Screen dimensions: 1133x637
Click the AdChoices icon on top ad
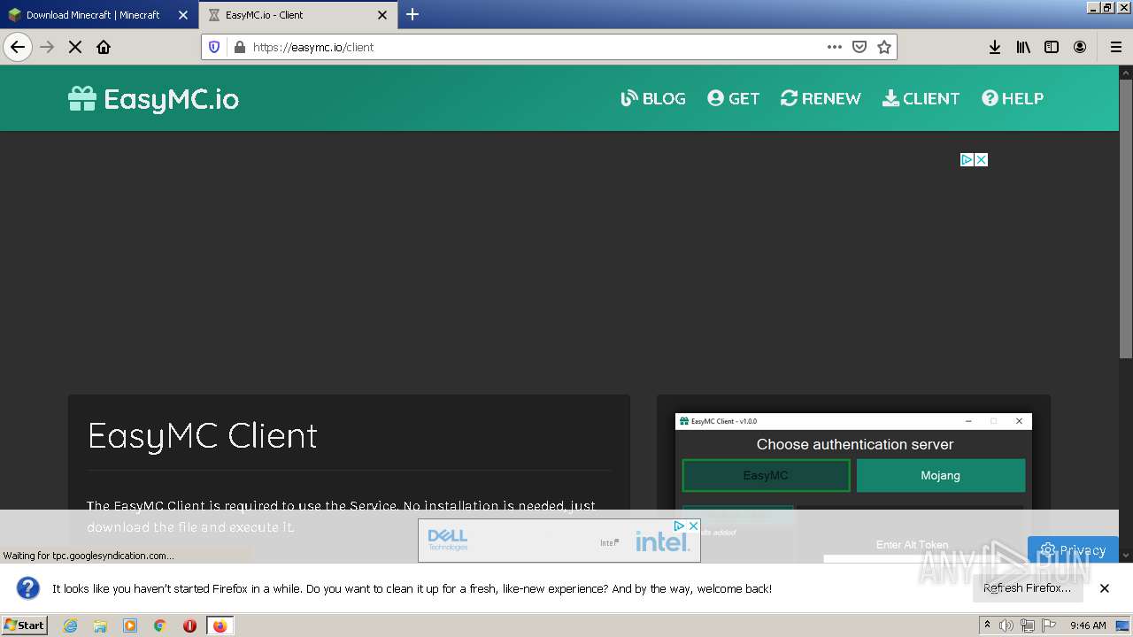pos(967,159)
